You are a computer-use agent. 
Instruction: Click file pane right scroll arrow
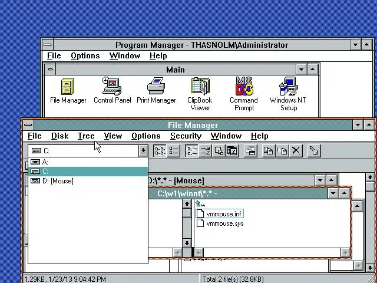pos(345,252)
